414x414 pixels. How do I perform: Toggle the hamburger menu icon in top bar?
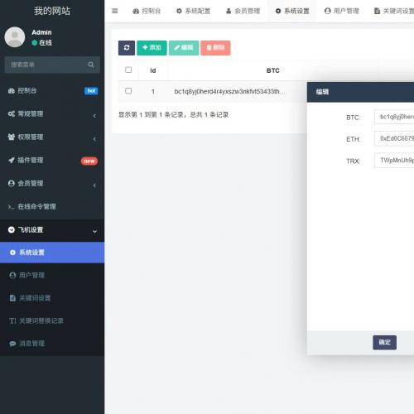115,11
